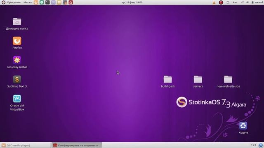
Task: Open the Кошче trash icon
Action: pyautogui.click(x=243, y=126)
